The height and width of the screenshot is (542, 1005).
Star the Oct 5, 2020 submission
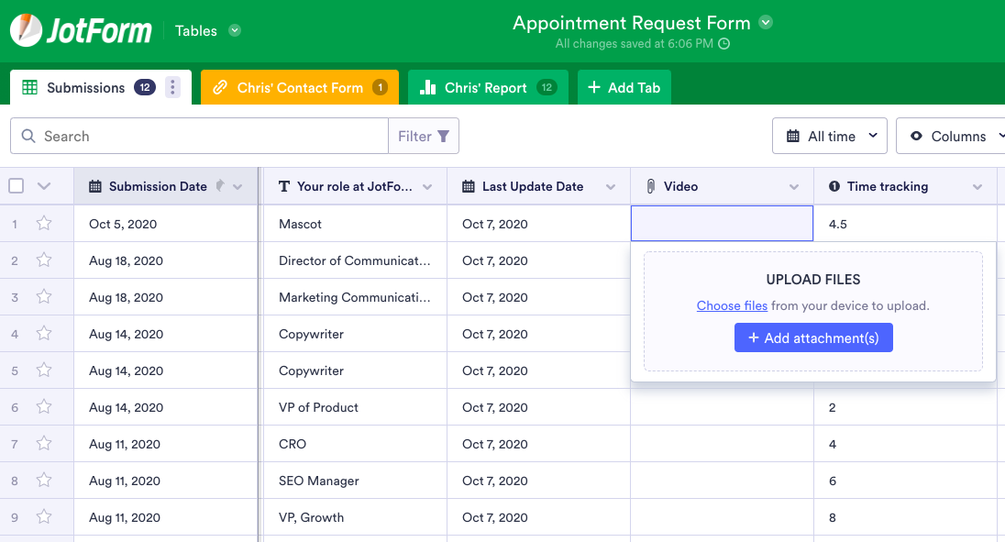[44, 224]
